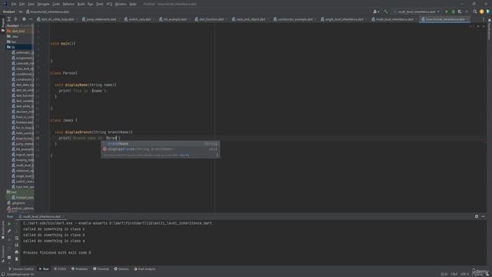Click the Search Everywhere magnifier icon

[475, 12]
